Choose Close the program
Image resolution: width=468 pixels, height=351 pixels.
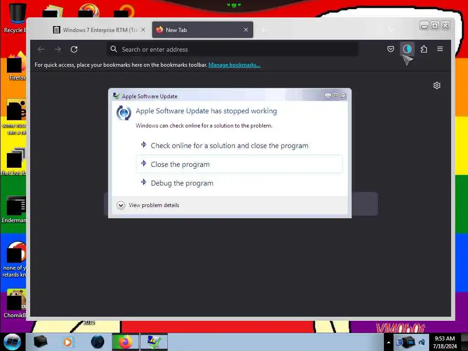click(x=239, y=164)
